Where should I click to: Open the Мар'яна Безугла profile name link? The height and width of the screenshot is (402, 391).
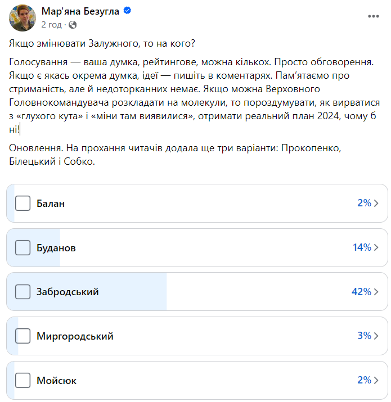pyautogui.click(x=80, y=11)
